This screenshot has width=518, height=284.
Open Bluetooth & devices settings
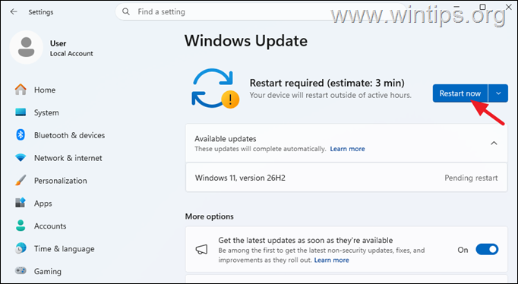tap(69, 135)
